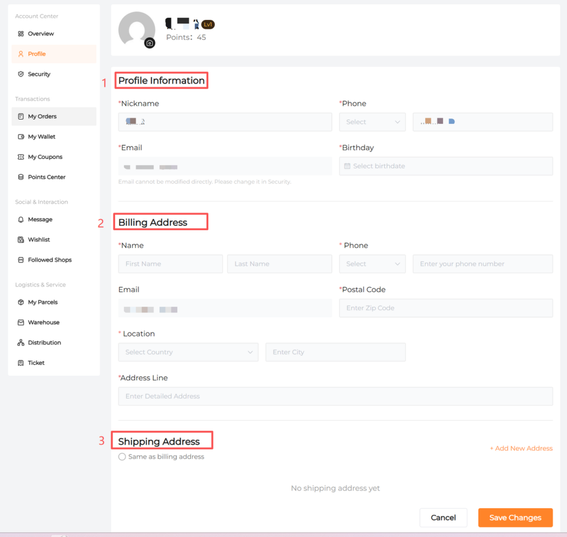Click the camera icon on the avatar
This screenshot has width=567, height=537.
[150, 43]
